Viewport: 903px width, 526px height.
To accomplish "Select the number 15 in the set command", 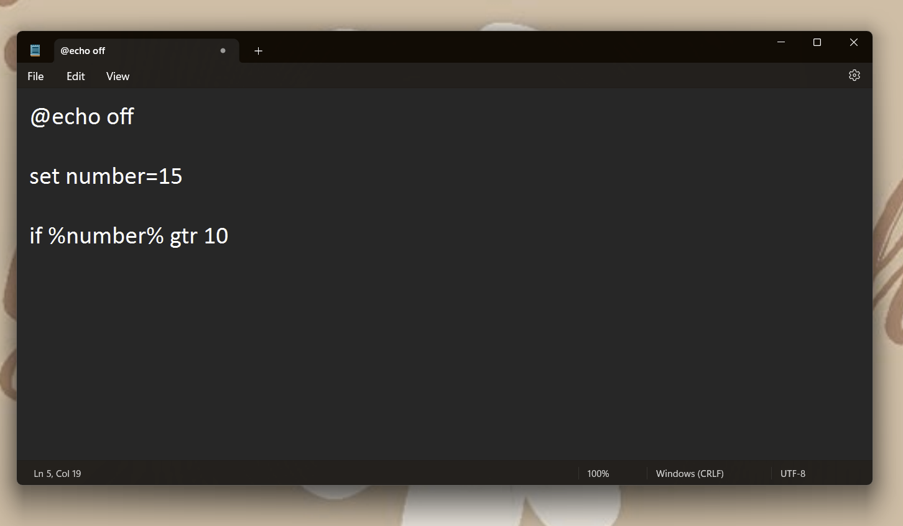I will coord(169,176).
